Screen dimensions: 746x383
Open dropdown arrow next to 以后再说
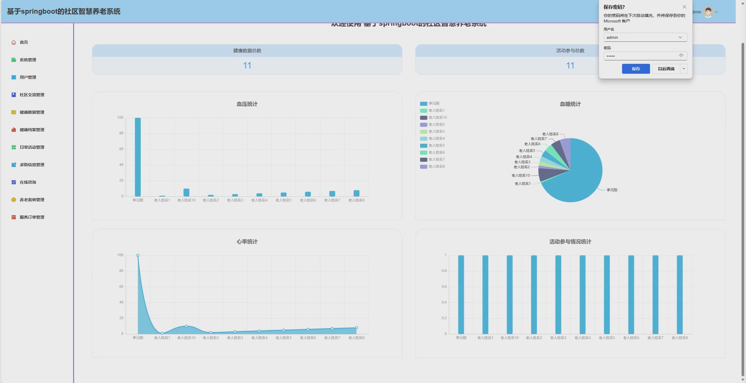click(684, 69)
